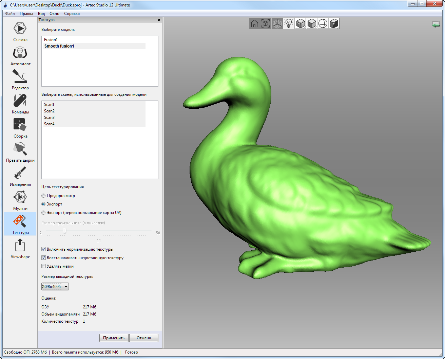
Task: Open the Измерения measurement tool
Action: pyautogui.click(x=20, y=174)
